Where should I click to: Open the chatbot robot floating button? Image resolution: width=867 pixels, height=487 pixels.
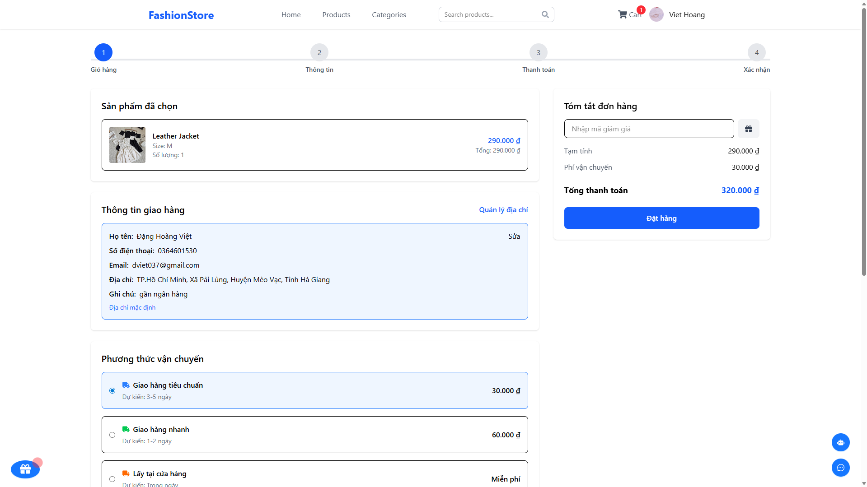tap(840, 442)
